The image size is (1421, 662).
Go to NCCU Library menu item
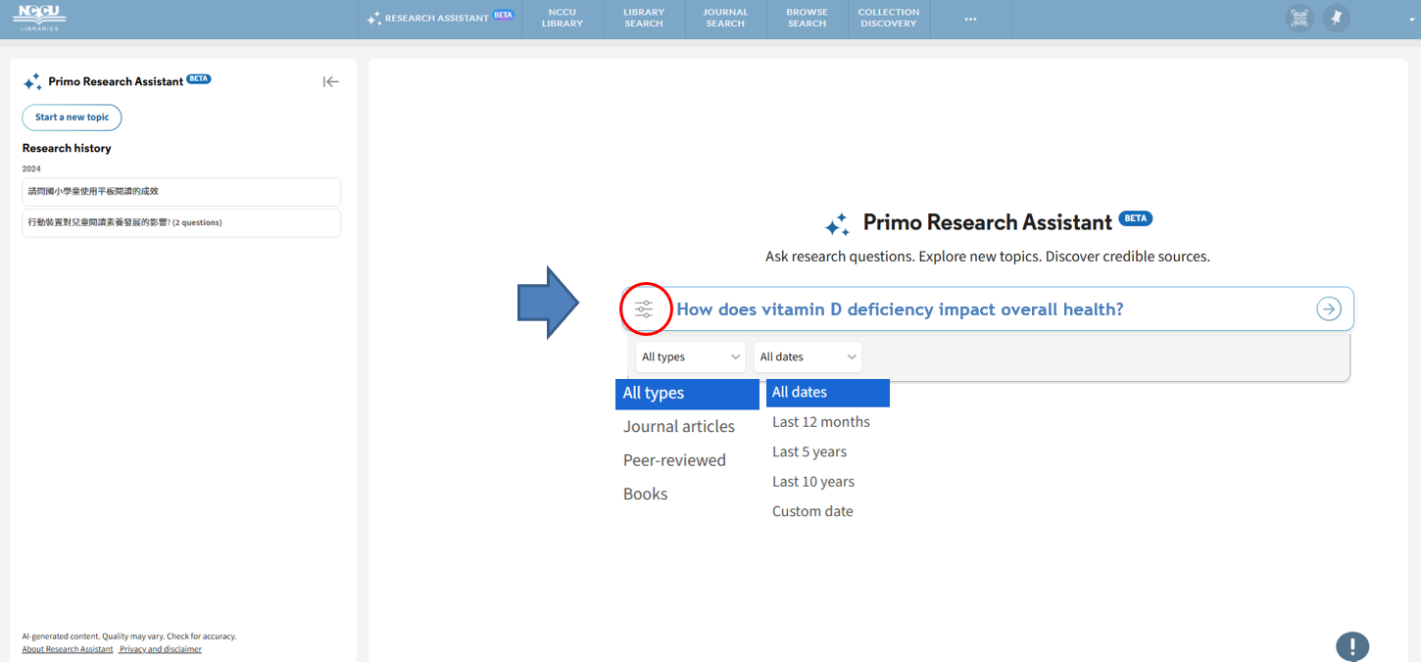[x=563, y=18]
